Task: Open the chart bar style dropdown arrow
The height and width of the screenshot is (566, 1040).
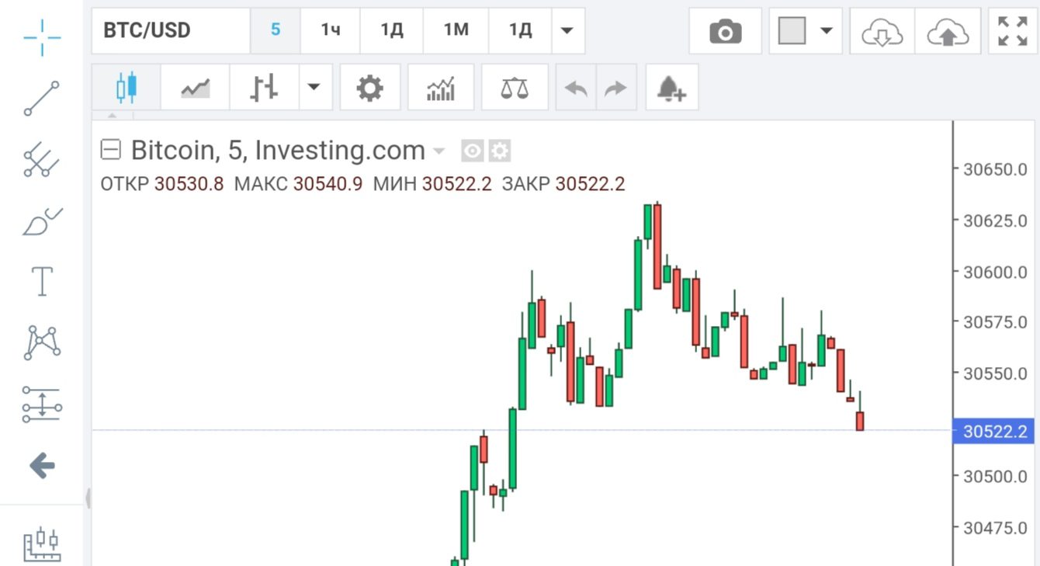Action: pos(314,87)
